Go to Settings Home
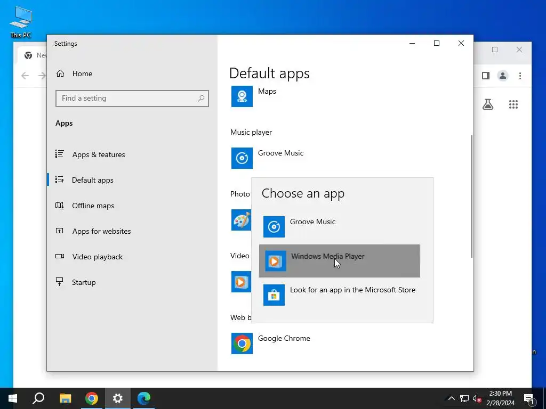Image resolution: width=546 pixels, height=409 pixels. pos(132,73)
